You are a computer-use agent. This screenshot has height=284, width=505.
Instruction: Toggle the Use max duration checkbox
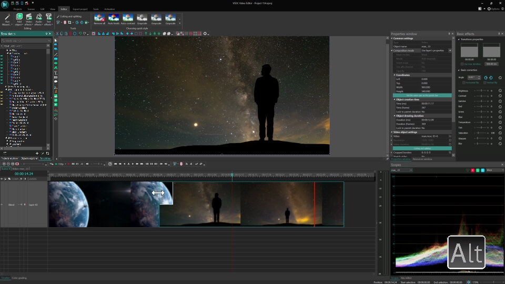click(462, 64)
